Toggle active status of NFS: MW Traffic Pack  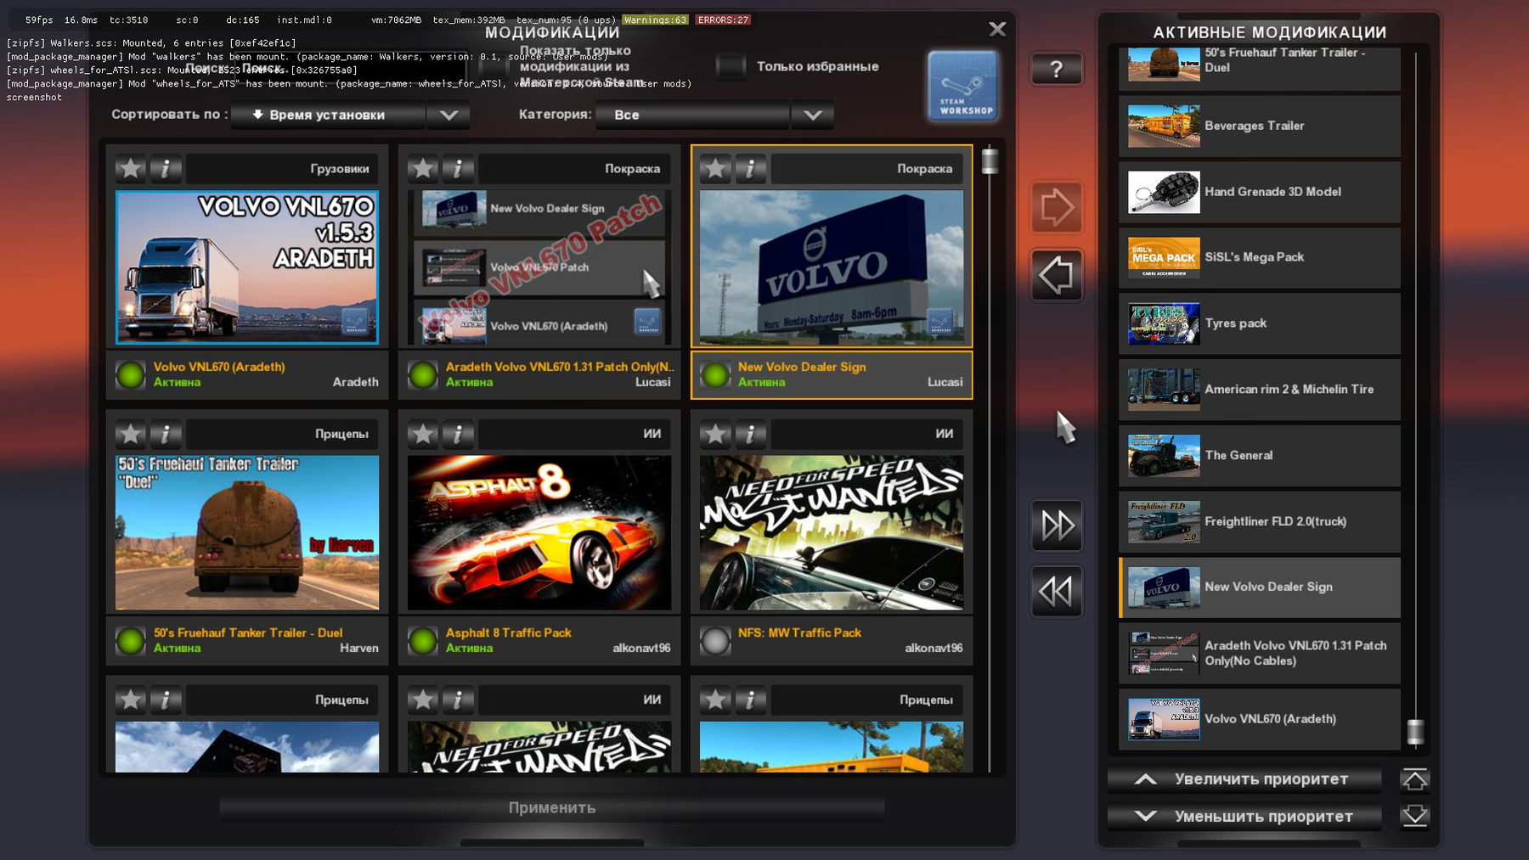[x=715, y=641]
